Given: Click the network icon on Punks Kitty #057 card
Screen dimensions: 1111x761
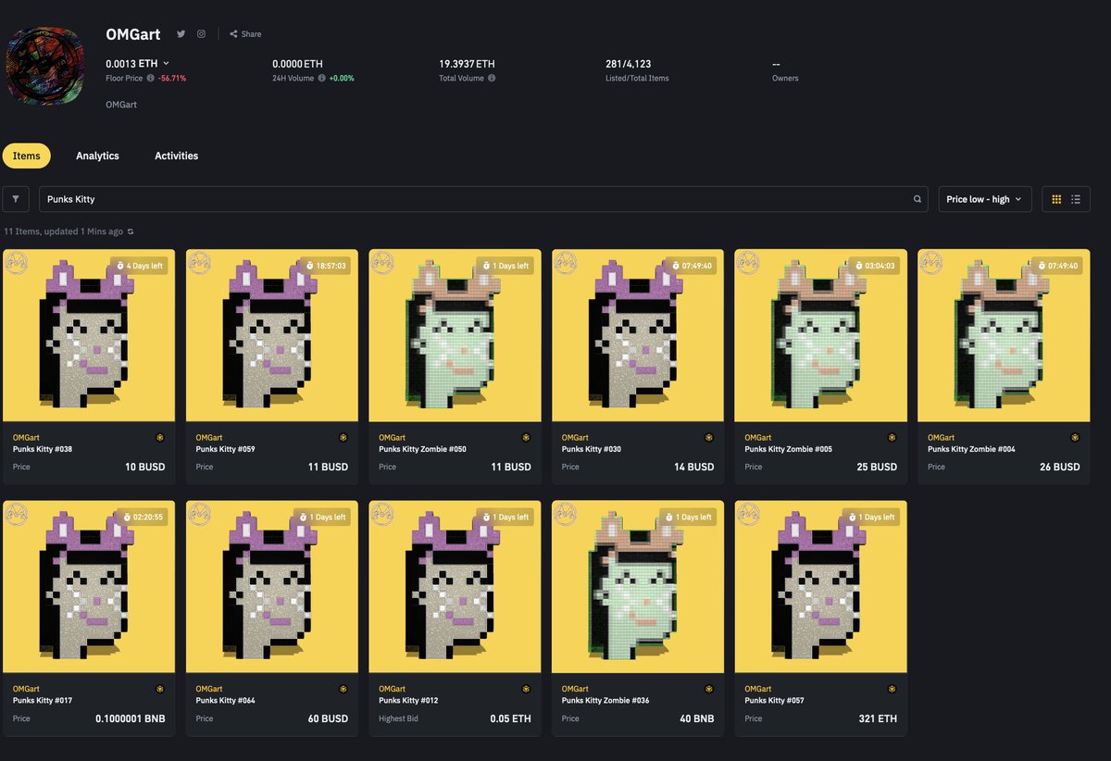Looking at the screenshot, I should point(891,689).
